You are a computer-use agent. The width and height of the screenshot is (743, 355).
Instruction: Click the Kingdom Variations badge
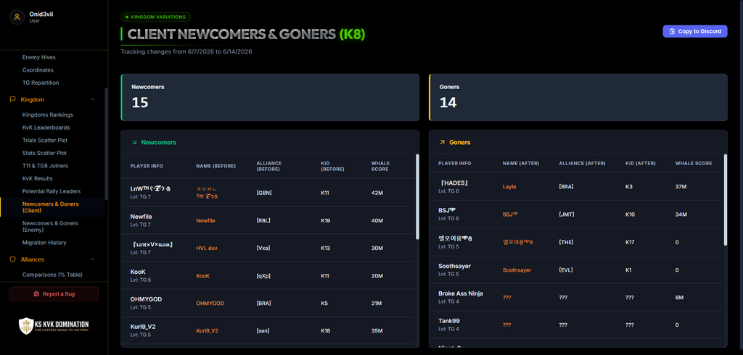pos(156,17)
